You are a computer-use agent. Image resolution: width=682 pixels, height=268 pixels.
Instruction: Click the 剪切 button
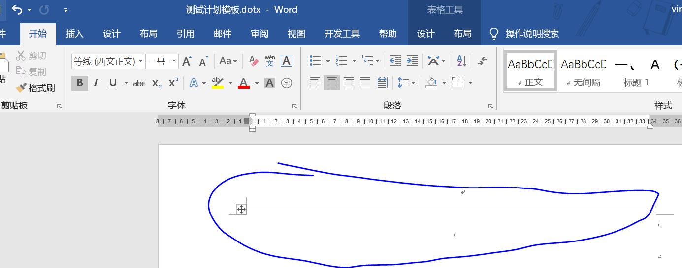(31, 55)
